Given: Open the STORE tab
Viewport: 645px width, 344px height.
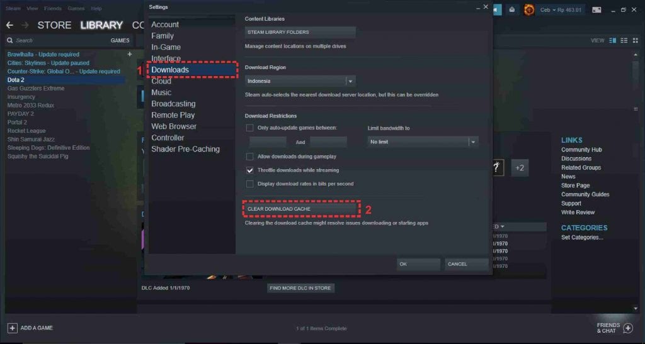Looking at the screenshot, I should (x=54, y=25).
